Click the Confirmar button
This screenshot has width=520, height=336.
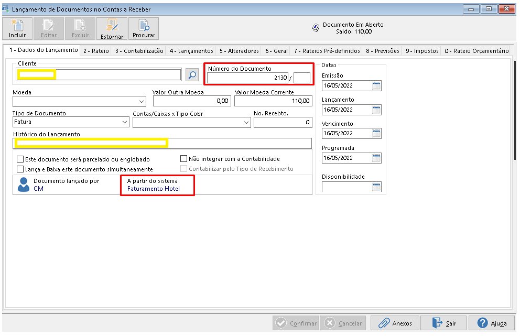click(x=296, y=323)
